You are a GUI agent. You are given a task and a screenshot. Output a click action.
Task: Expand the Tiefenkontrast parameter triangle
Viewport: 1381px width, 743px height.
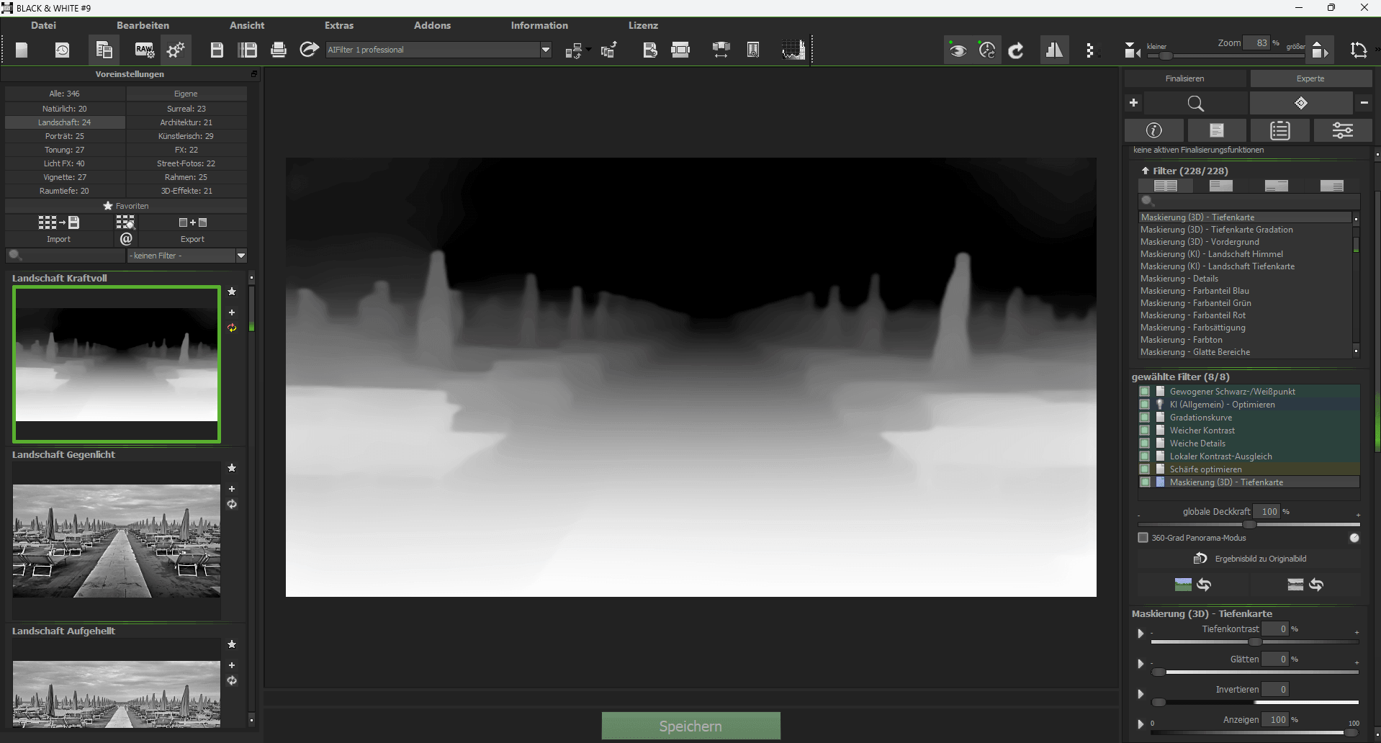[1140, 634]
